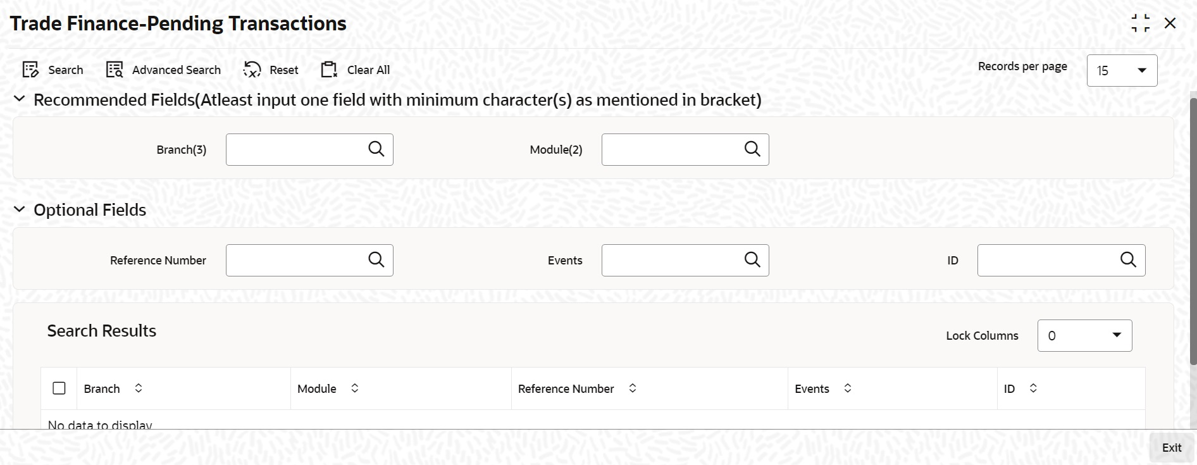Click into the Branch input field
Viewport: 1197px width, 465px height.
[x=295, y=149]
